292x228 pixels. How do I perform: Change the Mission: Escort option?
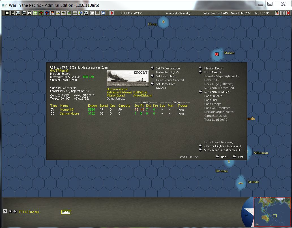tap(214, 68)
